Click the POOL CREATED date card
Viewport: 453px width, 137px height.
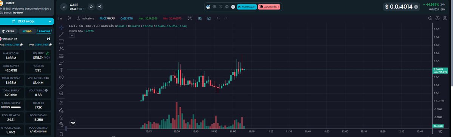[x=38, y=130]
